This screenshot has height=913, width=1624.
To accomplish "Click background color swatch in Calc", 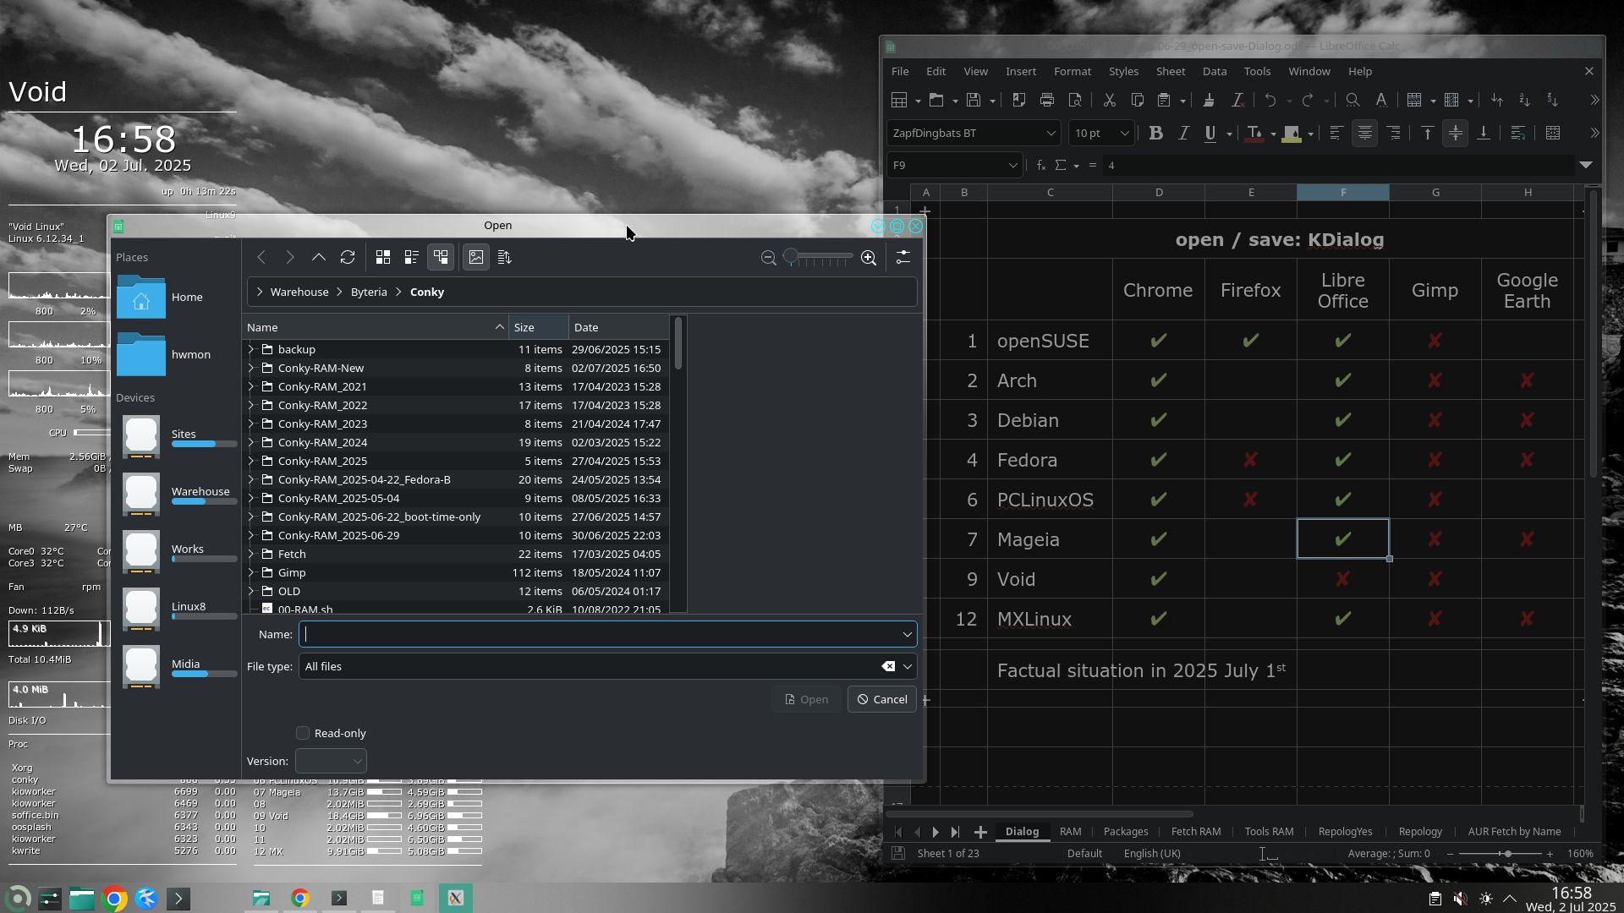I will coord(1292,133).
